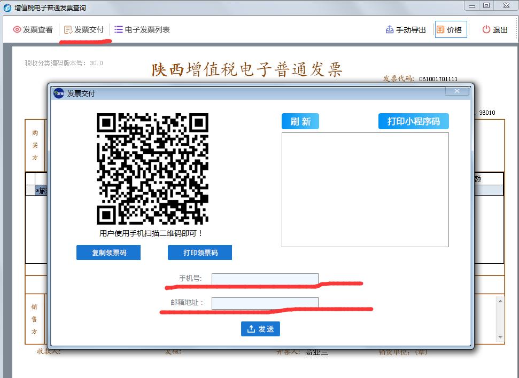Click the QR code image in the dialog
Screen dimensions: 519x378
153,168
